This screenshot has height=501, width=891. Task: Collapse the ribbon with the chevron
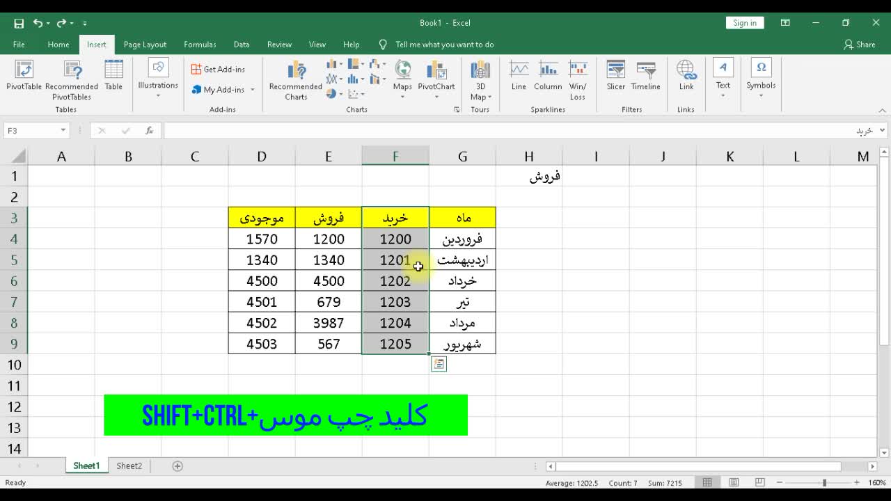pyautogui.click(x=882, y=110)
